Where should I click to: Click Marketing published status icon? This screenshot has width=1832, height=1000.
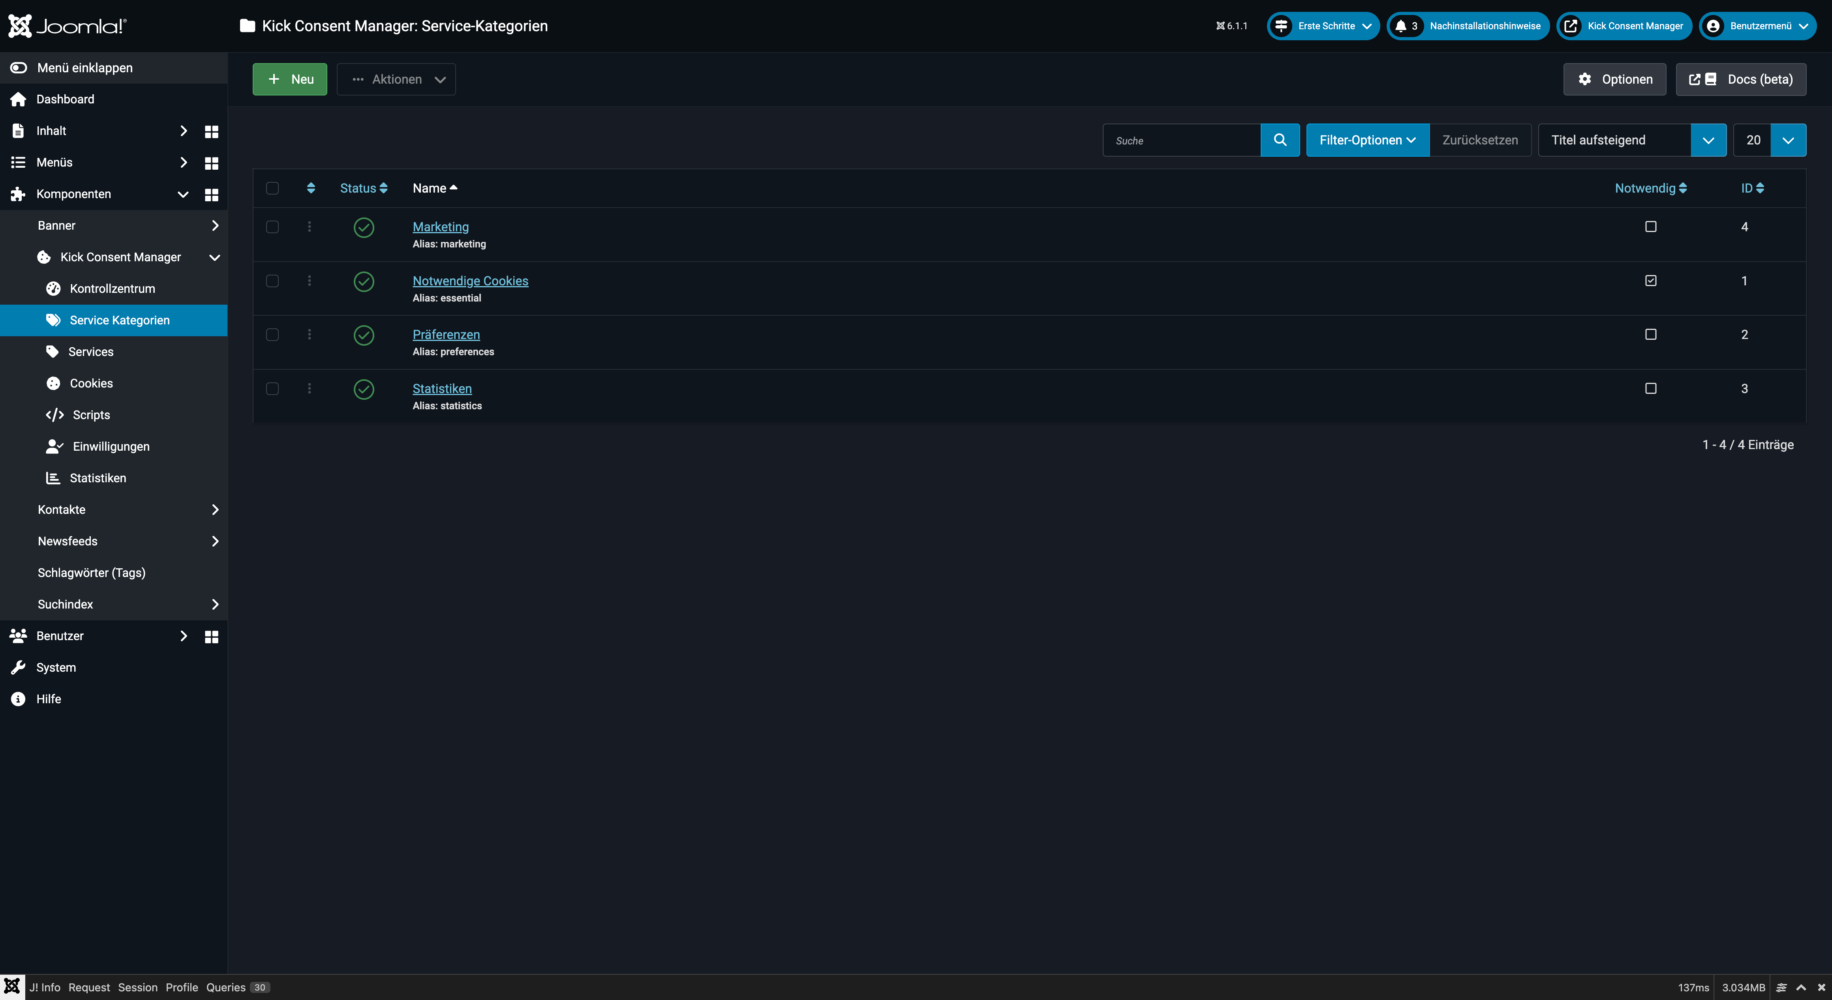pos(364,227)
